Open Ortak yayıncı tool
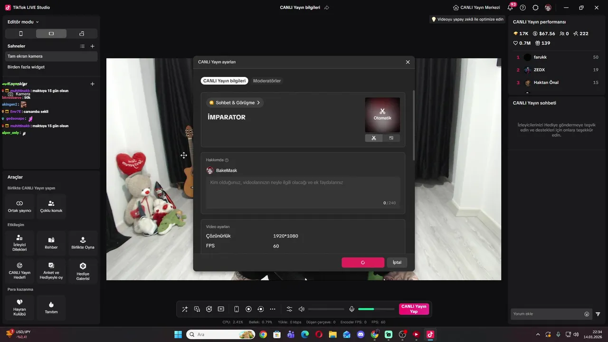 pyautogui.click(x=19, y=206)
